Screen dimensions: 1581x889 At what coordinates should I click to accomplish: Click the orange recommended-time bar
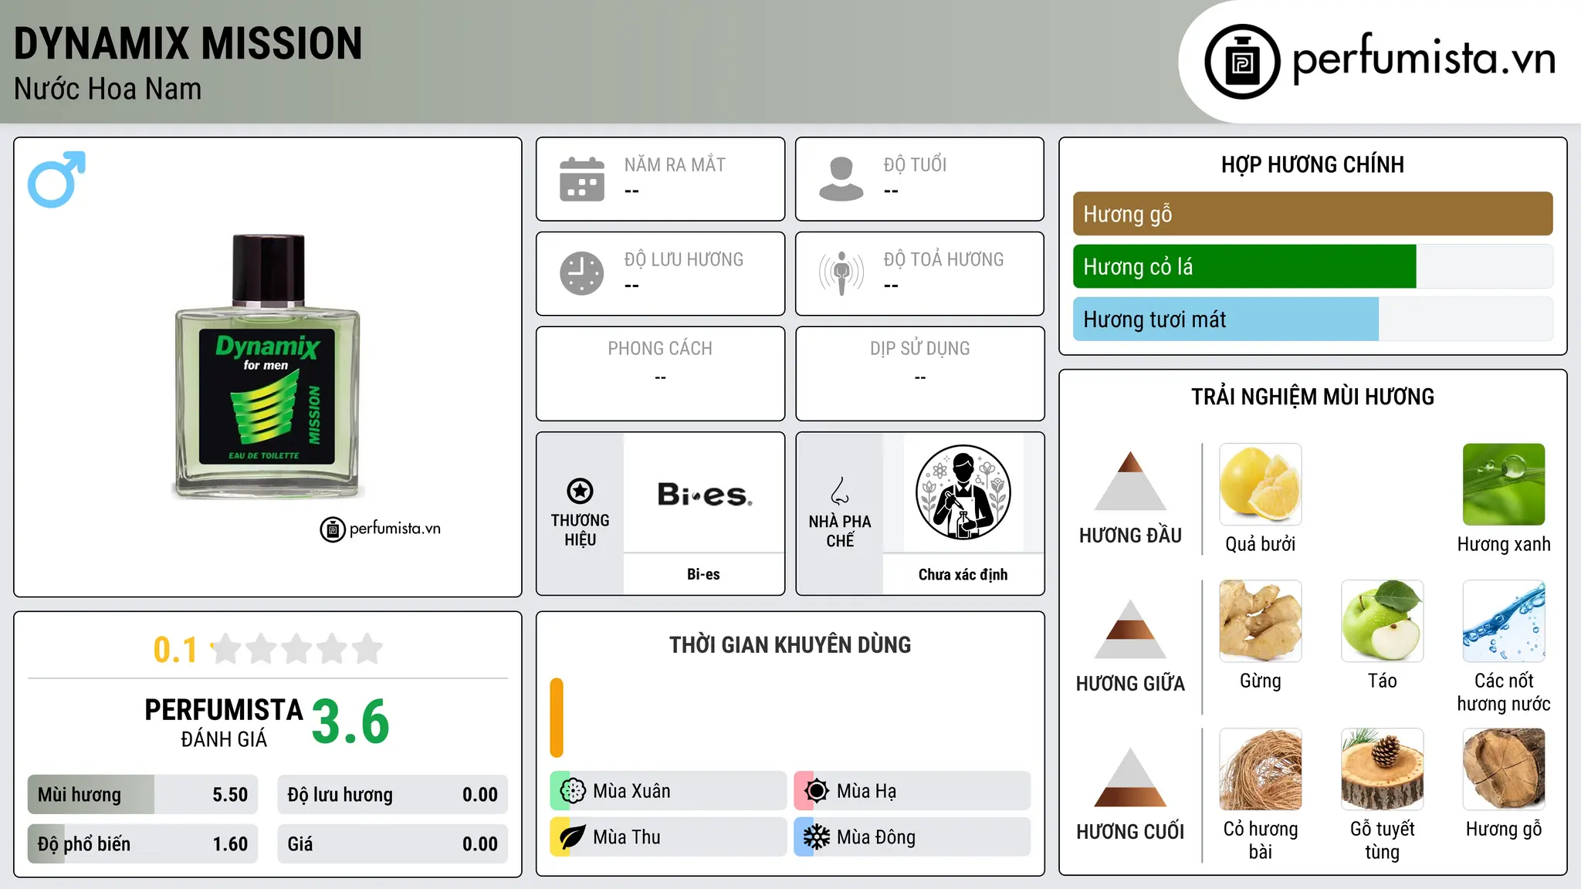coord(557,718)
